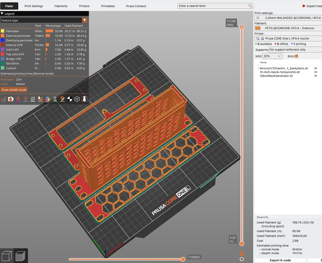The width and height of the screenshot is (322, 263).
Task: Switch to 3D editor view cube
Action: [7, 256]
